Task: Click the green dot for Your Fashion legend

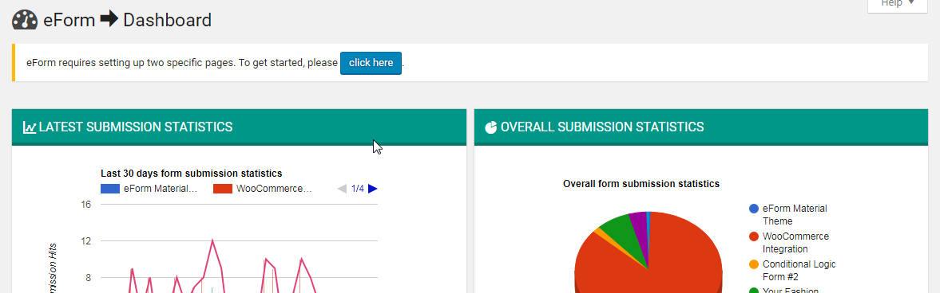Action: (754, 291)
